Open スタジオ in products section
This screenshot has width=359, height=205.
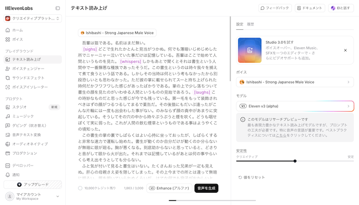click(x=19, y=107)
